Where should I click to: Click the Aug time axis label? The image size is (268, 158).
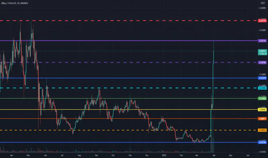(x=79, y=155)
